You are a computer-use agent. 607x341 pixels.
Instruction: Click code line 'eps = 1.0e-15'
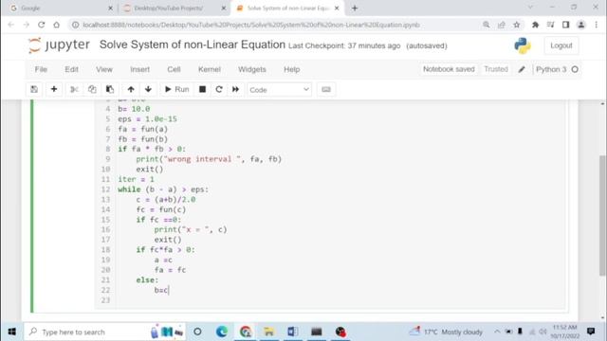[x=148, y=119]
